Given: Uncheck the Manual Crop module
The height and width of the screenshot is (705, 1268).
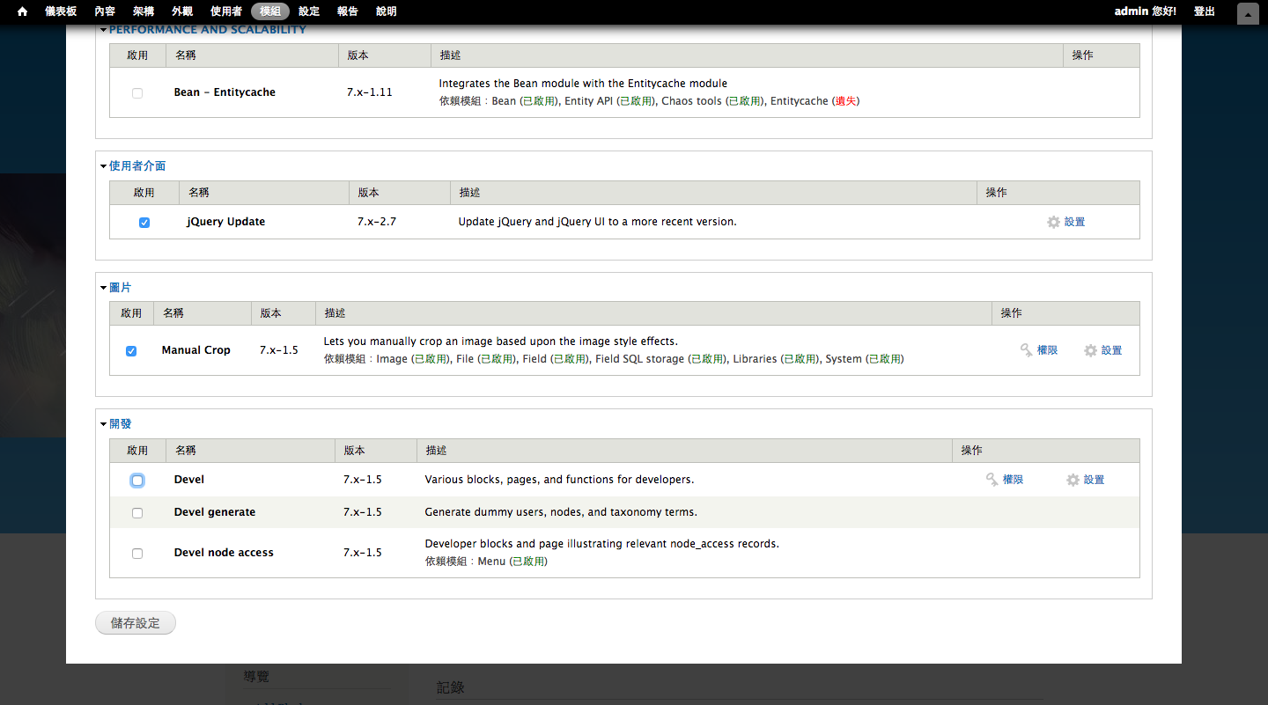Looking at the screenshot, I should click(x=131, y=350).
